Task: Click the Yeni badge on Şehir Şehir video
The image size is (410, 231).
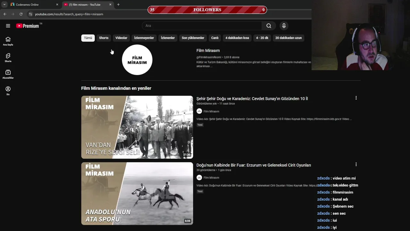Action: pos(200,125)
